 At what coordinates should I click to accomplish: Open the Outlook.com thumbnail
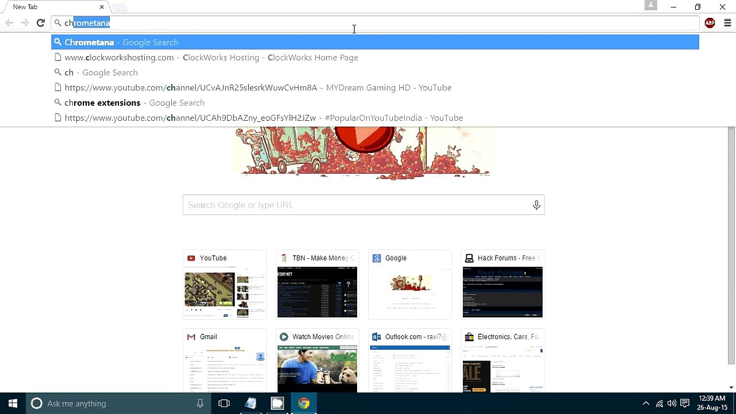coord(410,361)
